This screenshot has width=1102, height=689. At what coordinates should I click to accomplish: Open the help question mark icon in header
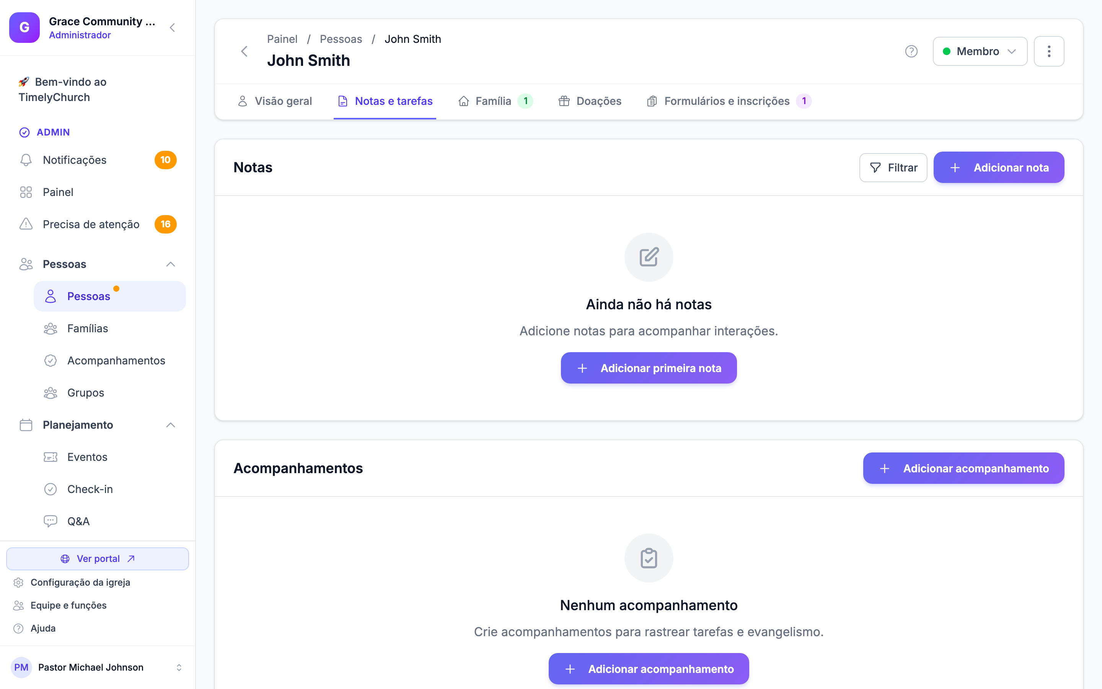point(911,51)
